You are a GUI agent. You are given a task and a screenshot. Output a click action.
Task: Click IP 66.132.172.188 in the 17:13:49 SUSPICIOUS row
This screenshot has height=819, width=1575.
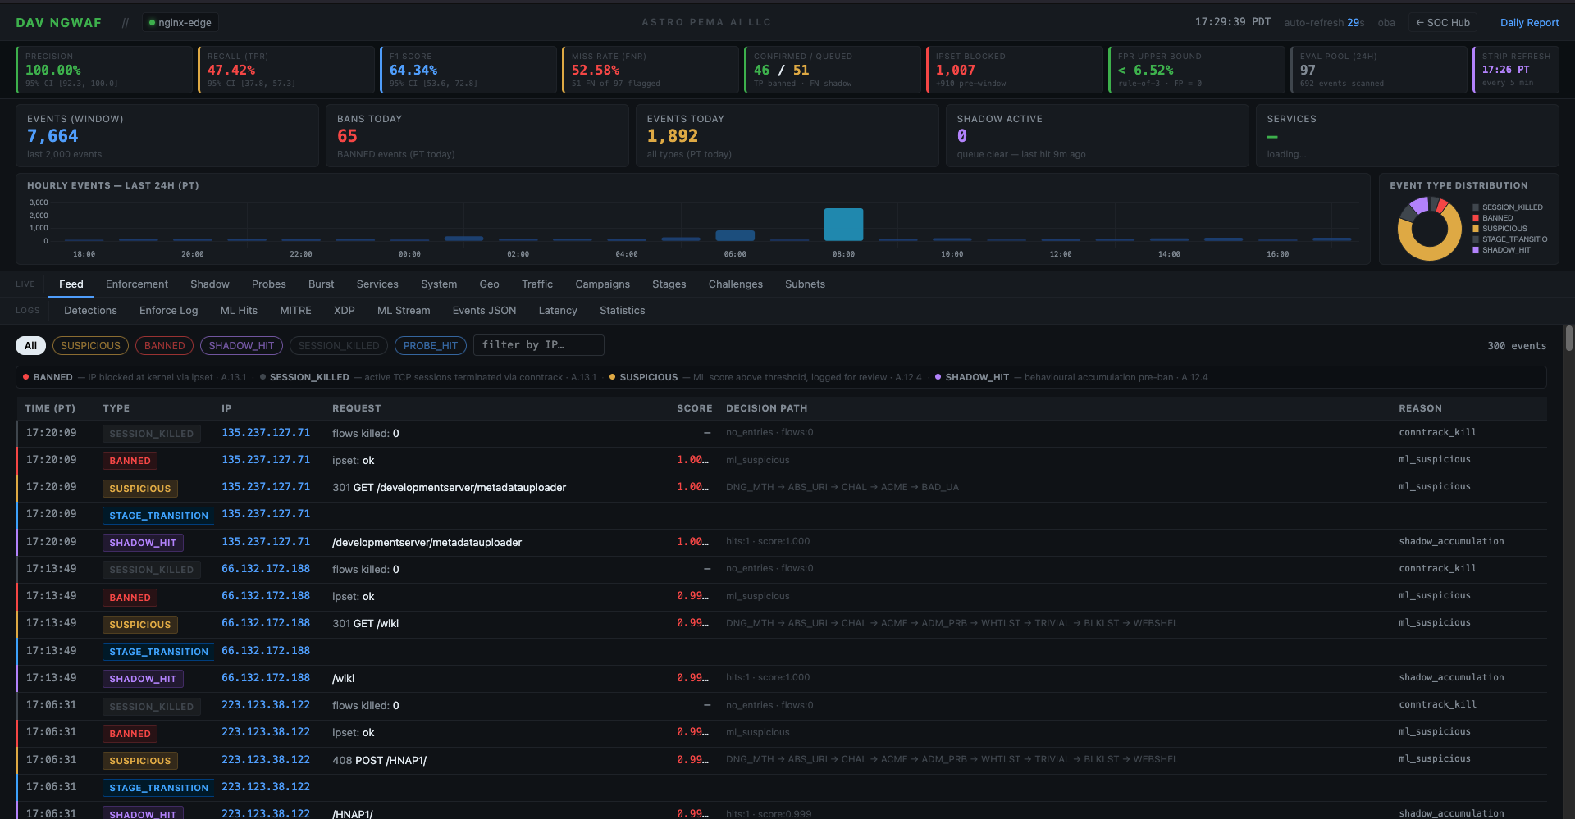(x=266, y=623)
